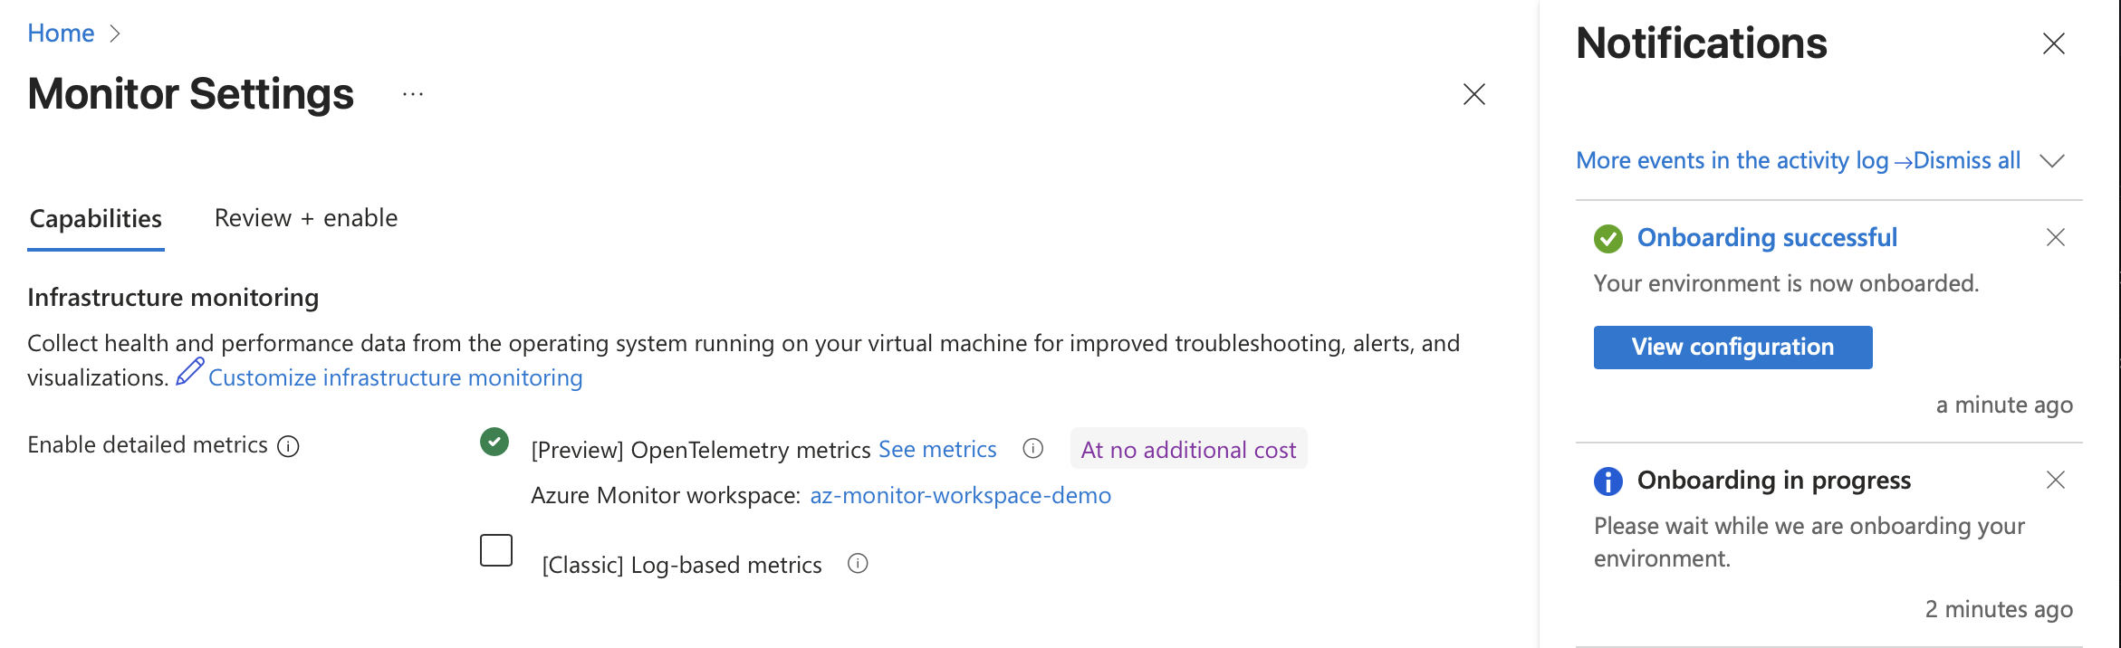
Task: Click Dismiss all notifications
Action: [1967, 161]
